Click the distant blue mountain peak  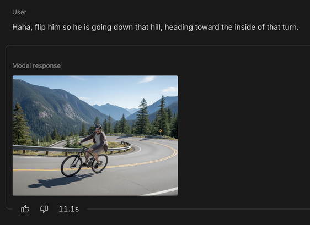(x=107, y=105)
